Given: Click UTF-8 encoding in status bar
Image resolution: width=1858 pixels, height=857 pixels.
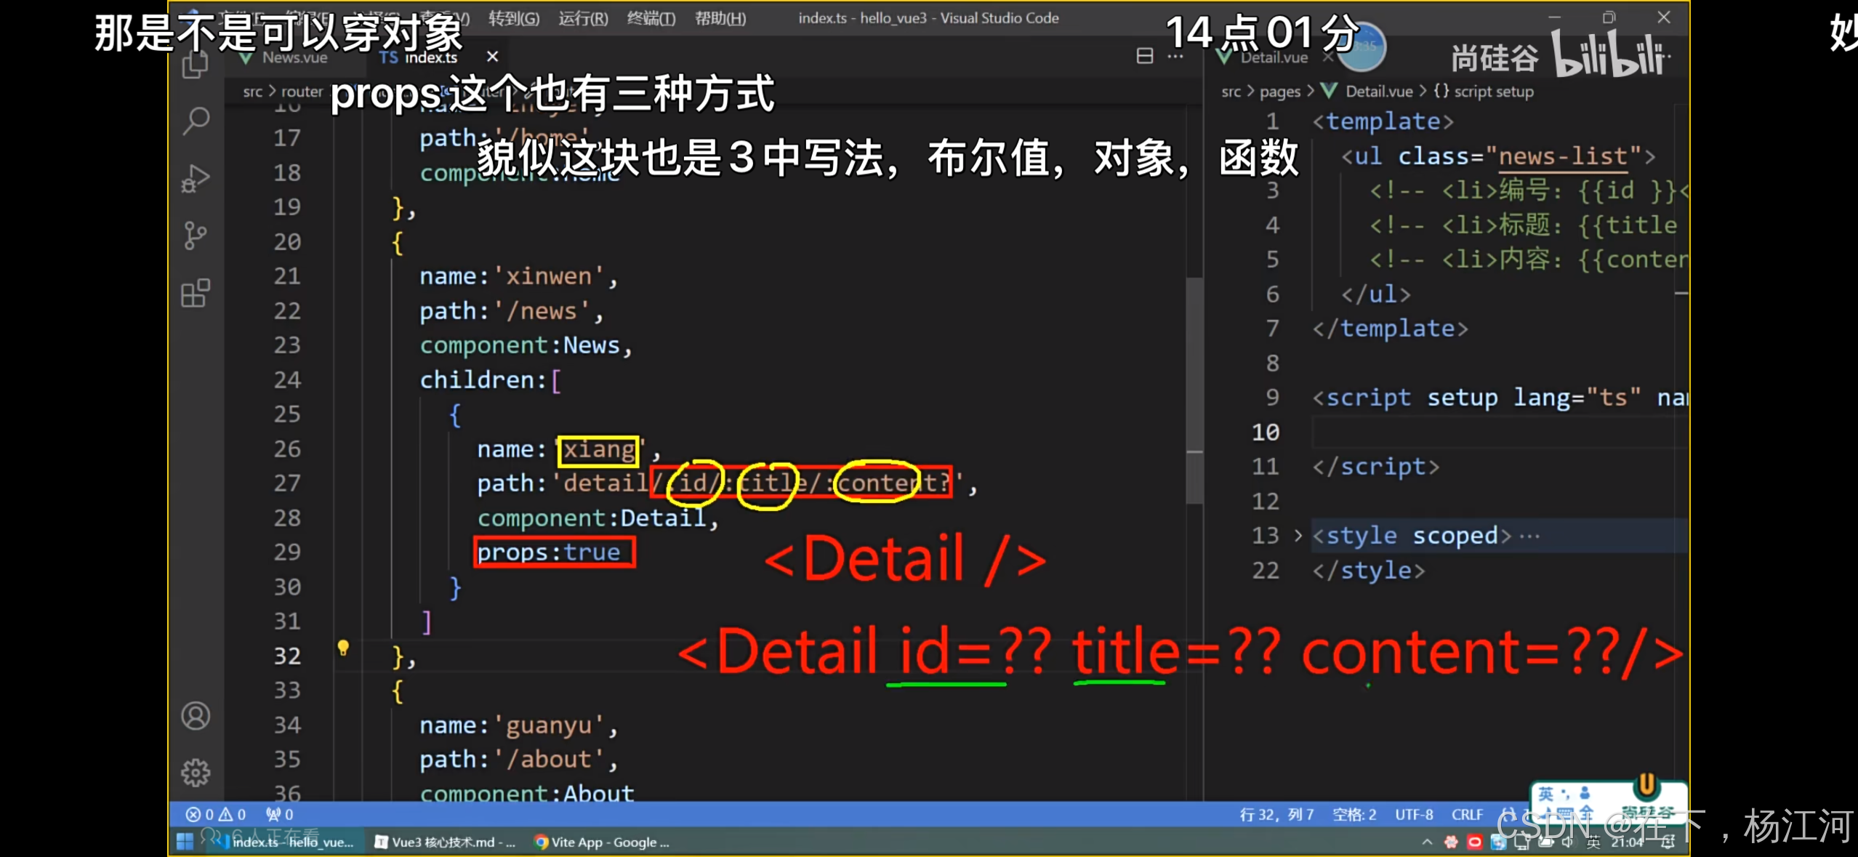Looking at the screenshot, I should coord(1415,814).
